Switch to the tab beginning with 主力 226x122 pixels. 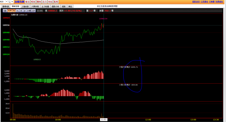(45, 7)
